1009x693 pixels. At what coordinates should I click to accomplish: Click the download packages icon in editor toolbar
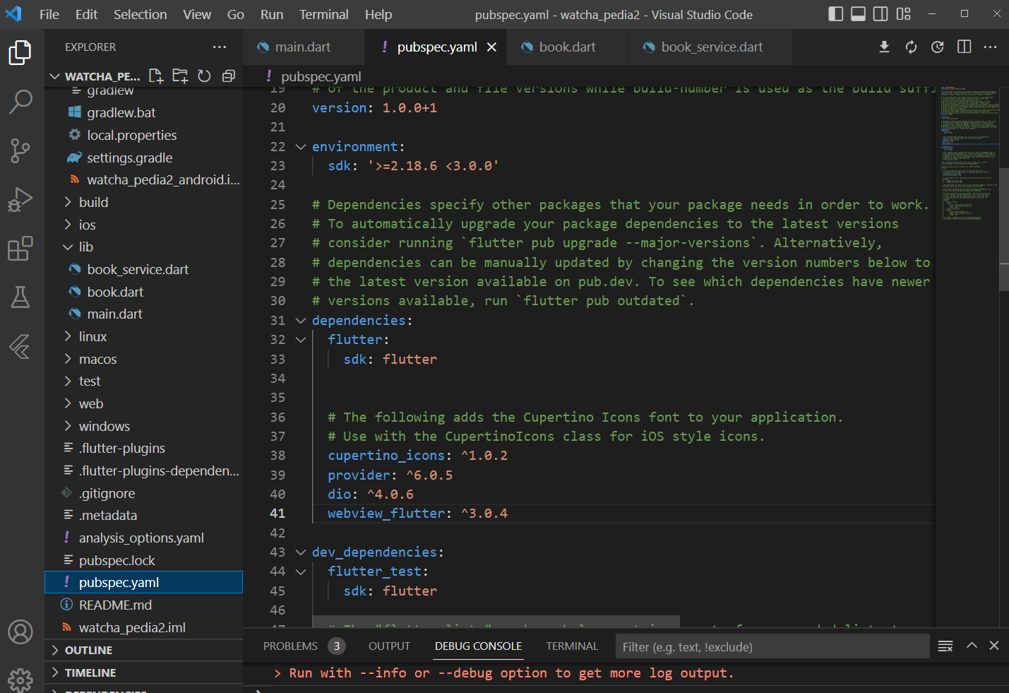(884, 47)
